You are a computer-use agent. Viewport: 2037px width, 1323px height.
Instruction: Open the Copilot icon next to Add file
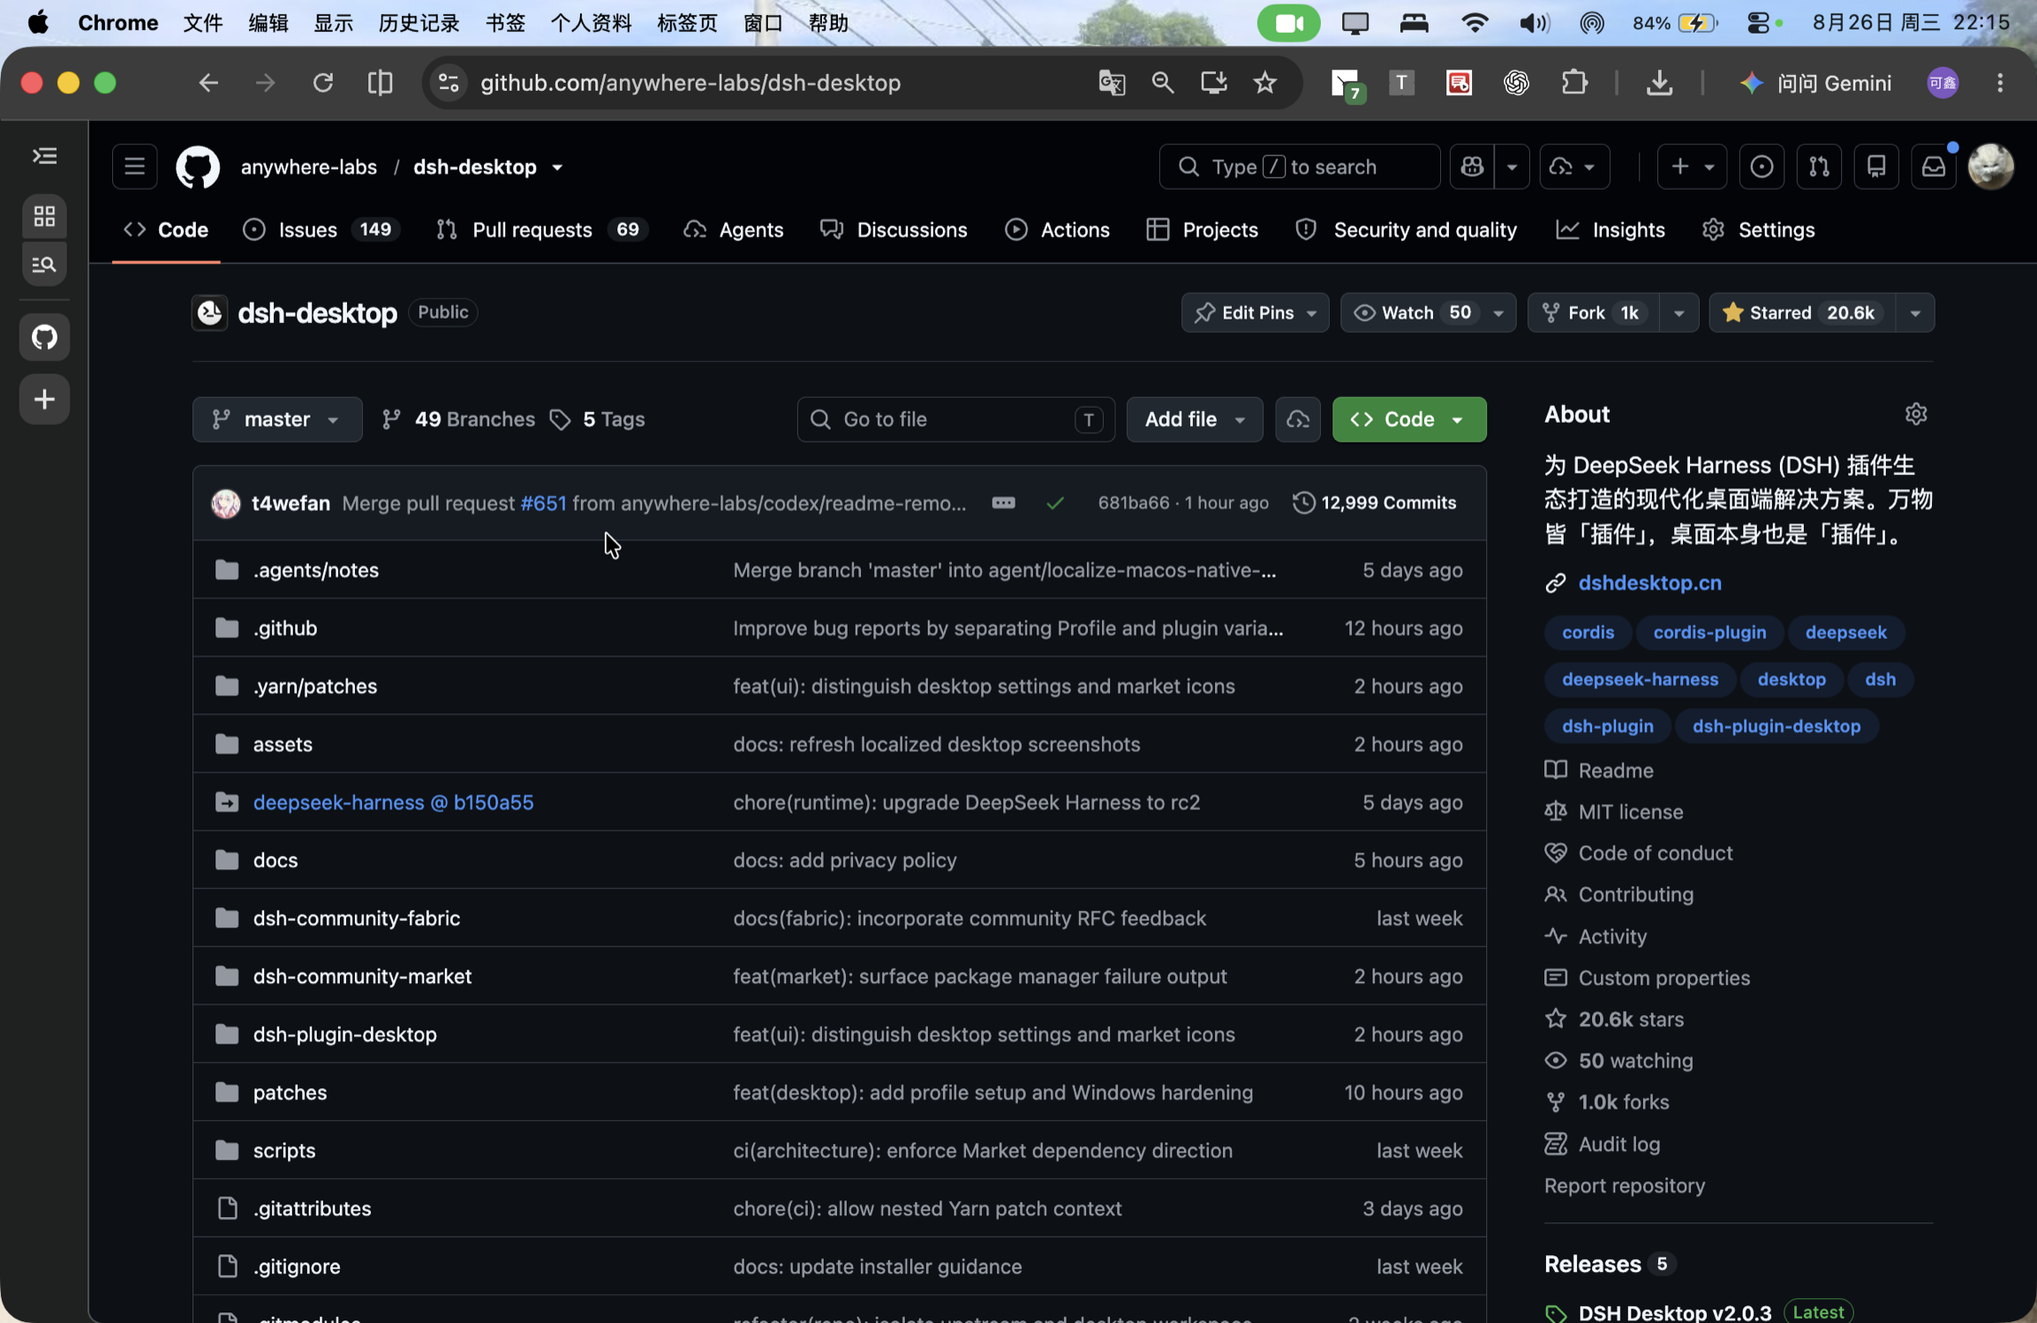[1297, 419]
